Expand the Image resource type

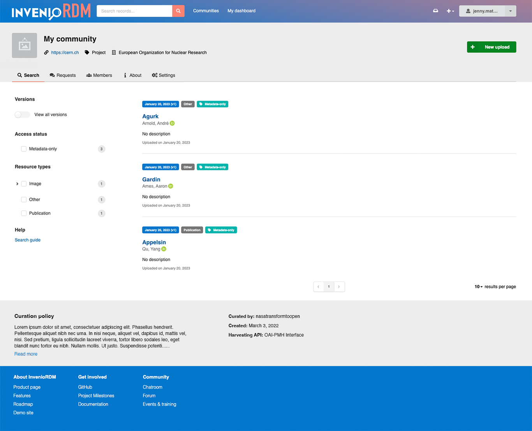[x=17, y=183]
